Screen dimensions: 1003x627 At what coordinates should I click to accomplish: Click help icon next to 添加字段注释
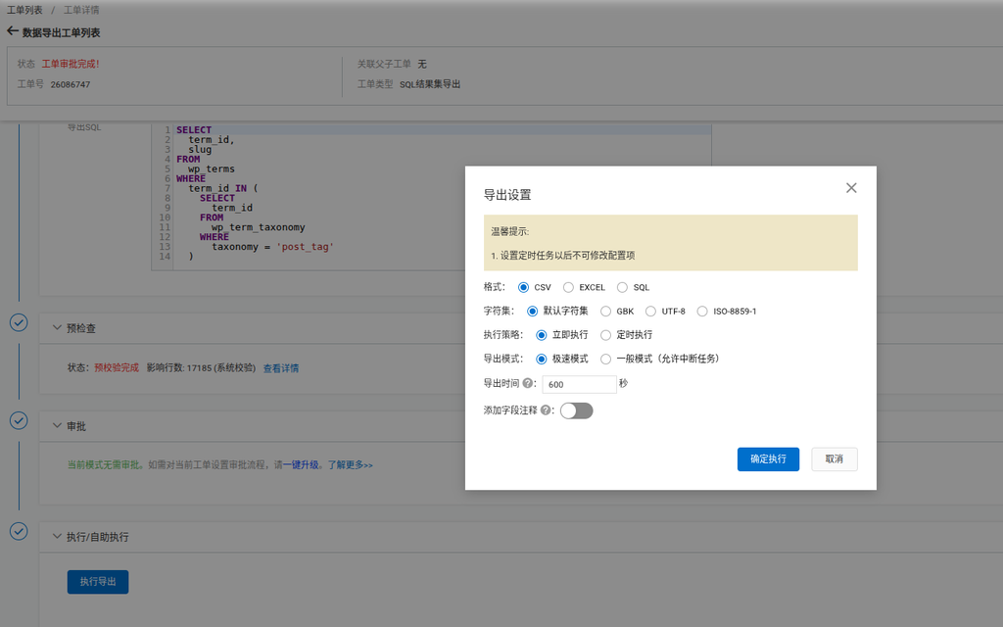click(x=545, y=410)
